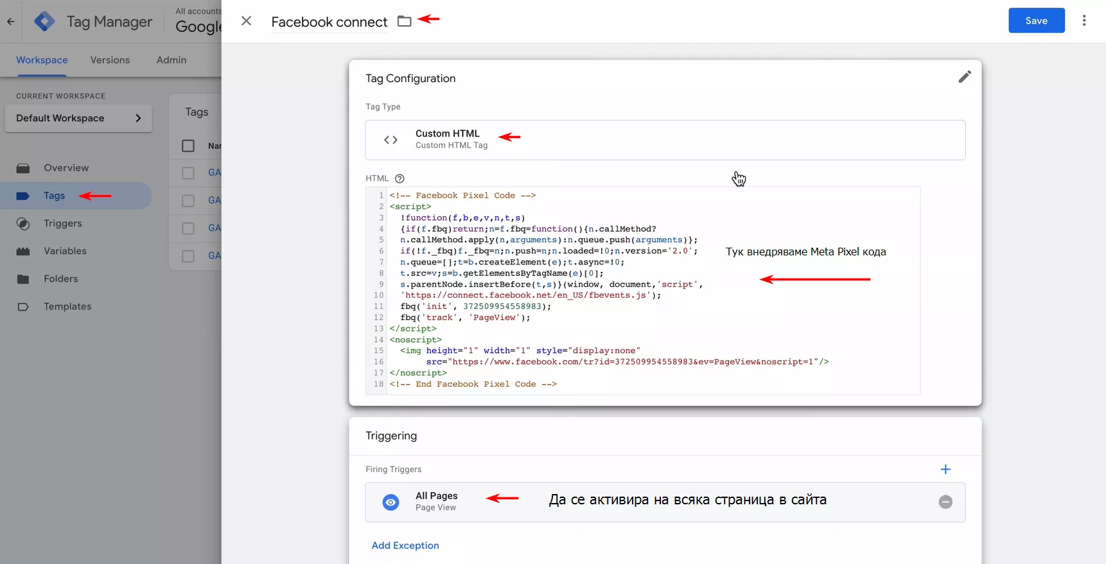Remove the All Pages trigger
Viewport: 1106px width, 564px height.
click(x=945, y=502)
